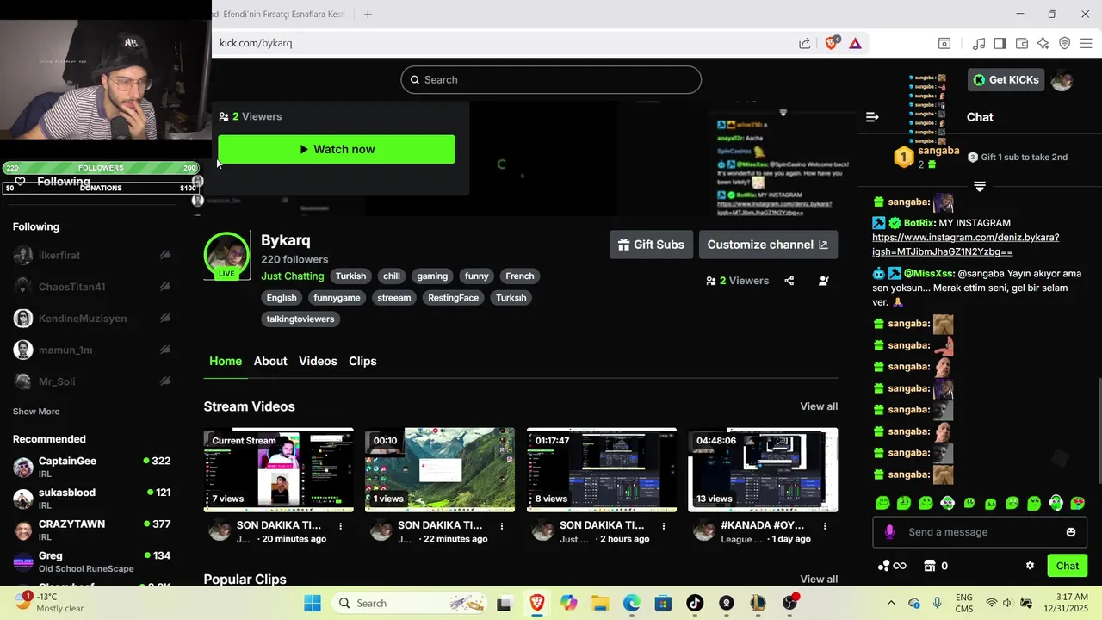Click the Watch now button
This screenshot has height=620, width=1102.
[337, 149]
